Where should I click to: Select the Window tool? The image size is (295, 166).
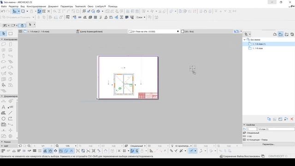pos(4,50)
